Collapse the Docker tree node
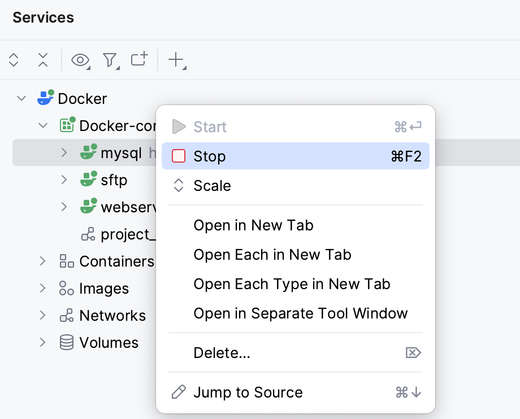Screen dimensions: 520x419 point(21,98)
